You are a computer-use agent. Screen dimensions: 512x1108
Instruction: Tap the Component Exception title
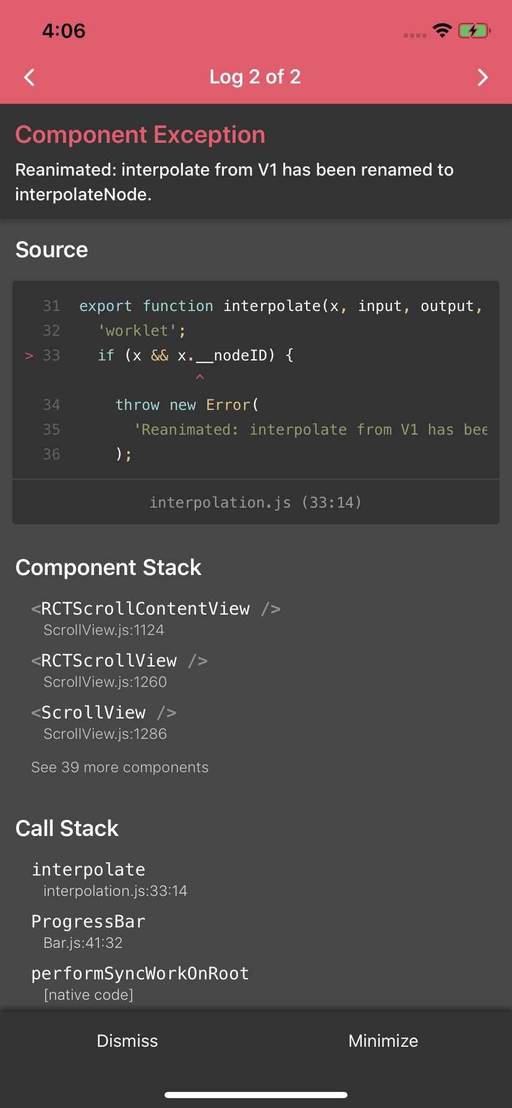140,134
